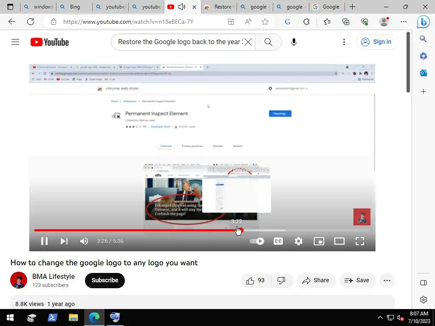Open the Favorites list
This screenshot has height=326, width=435.
coord(327,22)
